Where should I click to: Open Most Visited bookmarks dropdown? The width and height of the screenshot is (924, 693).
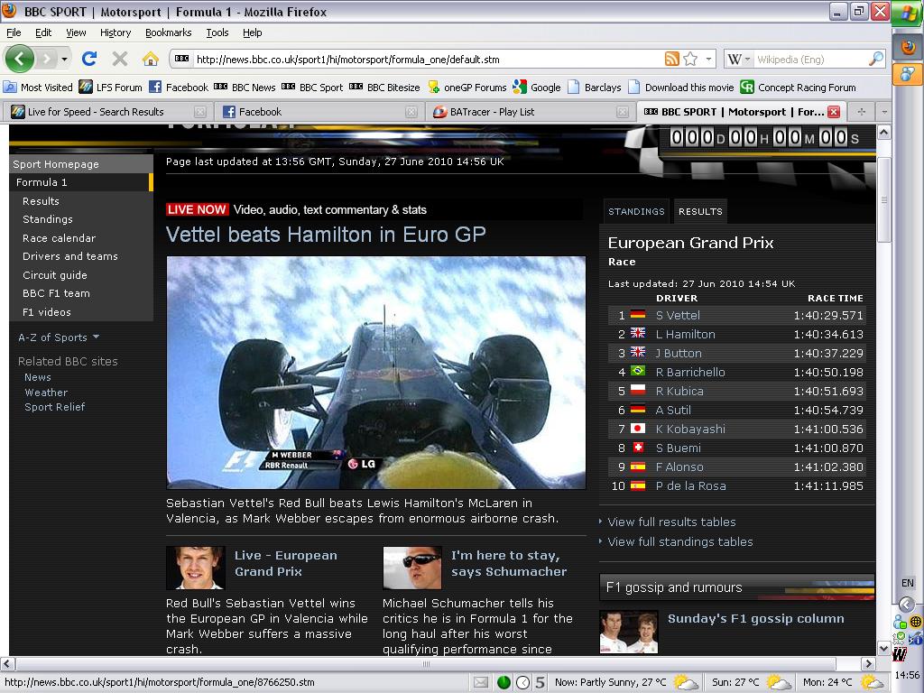pos(38,88)
